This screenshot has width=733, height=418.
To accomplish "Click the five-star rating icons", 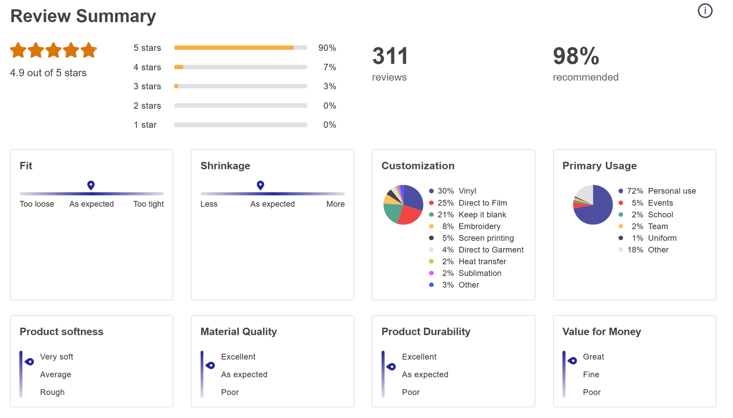I will point(53,50).
